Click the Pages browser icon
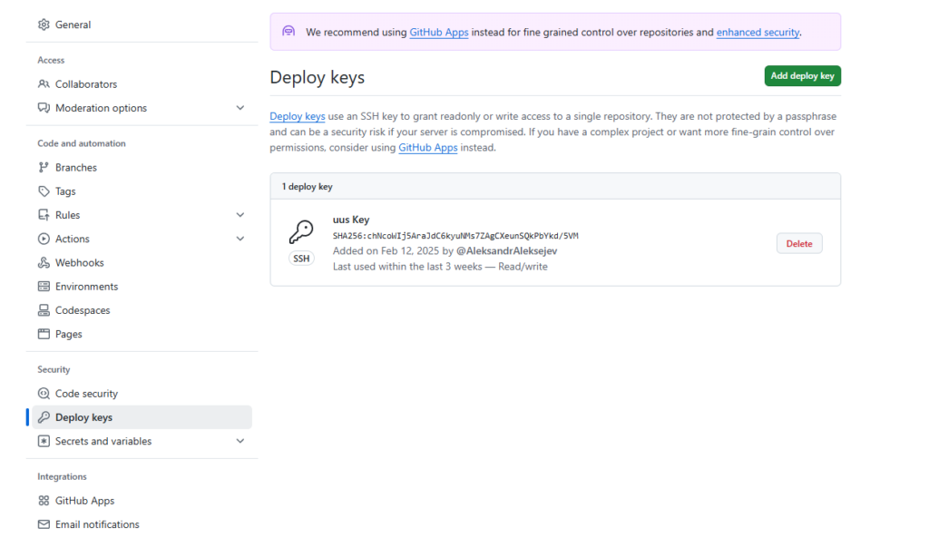The height and width of the screenshot is (557, 929). click(44, 334)
